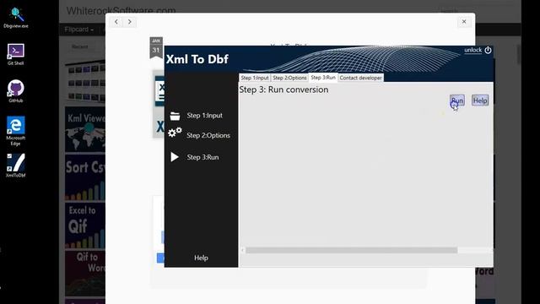Switch to Step 1:Input tab
Image resolution: width=540 pixels, height=304 pixels.
[x=255, y=78]
